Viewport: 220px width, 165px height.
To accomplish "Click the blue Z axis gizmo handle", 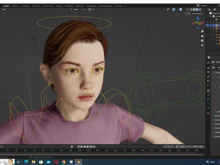I will [x=198, y=18].
